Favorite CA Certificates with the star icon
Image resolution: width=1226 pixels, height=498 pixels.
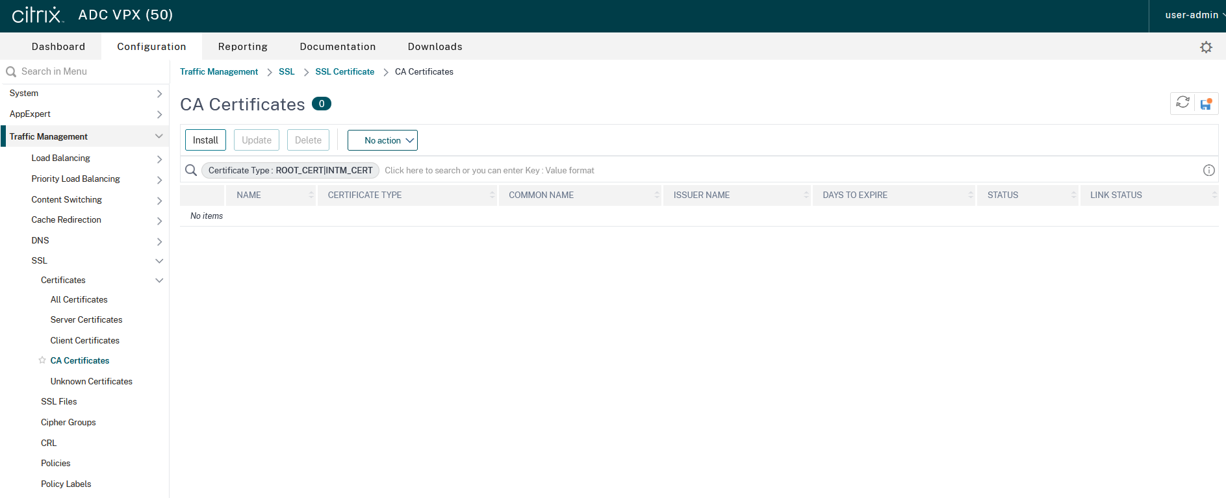pos(42,360)
